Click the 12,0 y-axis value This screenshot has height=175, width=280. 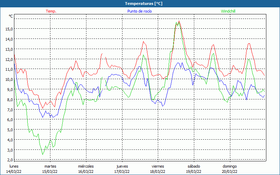coord(9,59)
